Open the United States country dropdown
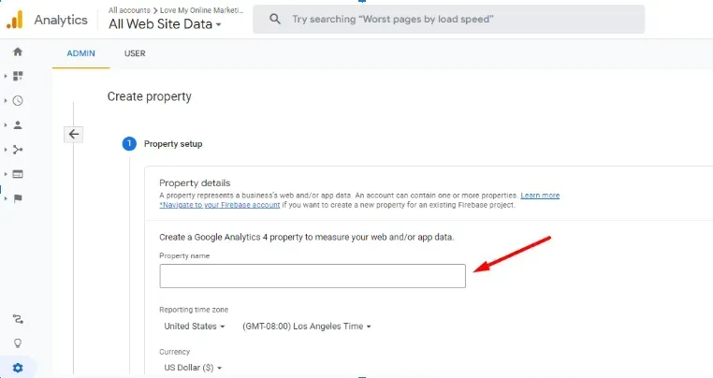This screenshot has width=713, height=378. coord(195,327)
